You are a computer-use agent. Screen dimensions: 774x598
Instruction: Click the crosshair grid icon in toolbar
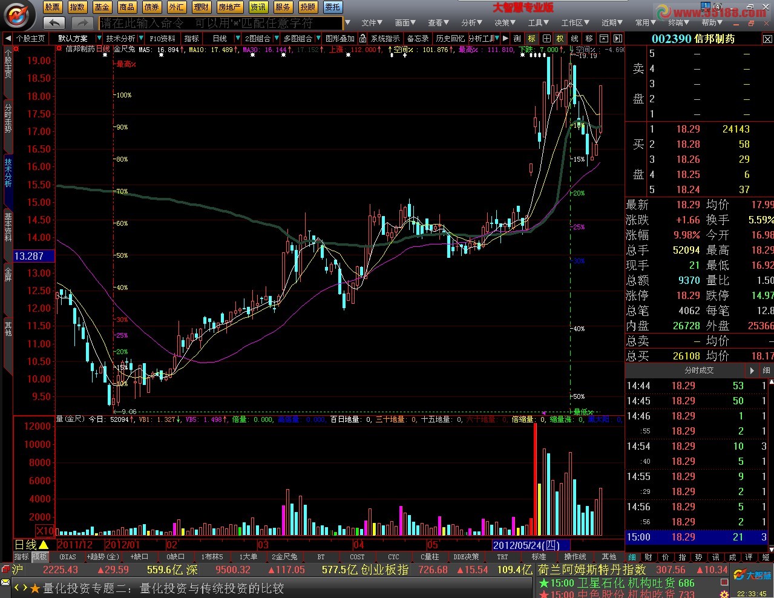click(x=546, y=38)
